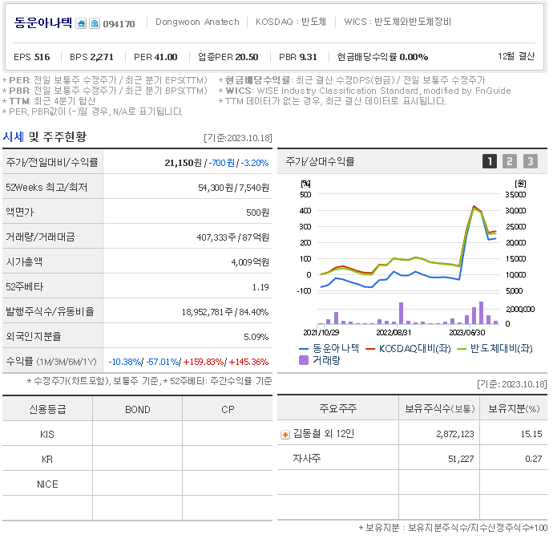Click the 1Y return +145.36%
The height and width of the screenshot is (539, 553).
pos(248,362)
